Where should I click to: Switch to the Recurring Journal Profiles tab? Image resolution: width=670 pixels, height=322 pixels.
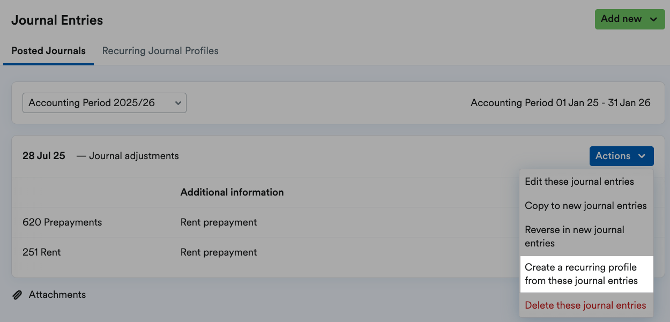tap(160, 50)
